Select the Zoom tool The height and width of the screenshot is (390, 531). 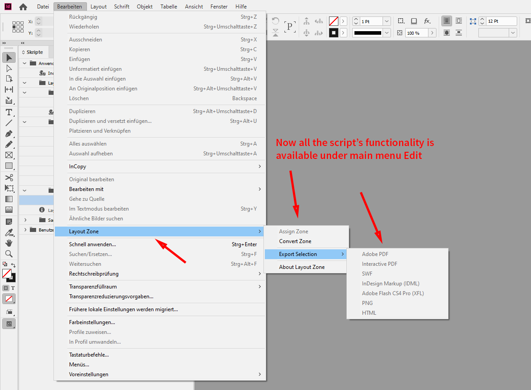(x=9, y=253)
